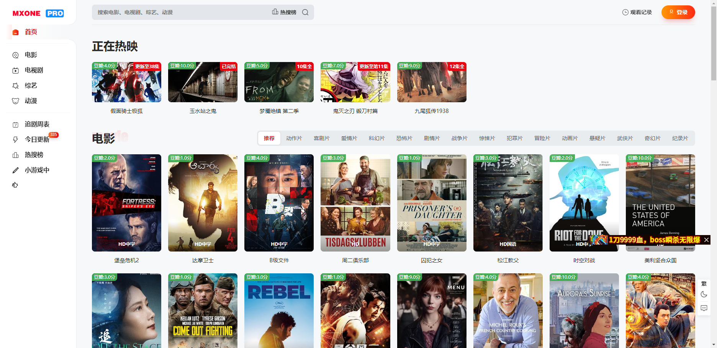This screenshot has height=348, width=717.
Task: Open the 松江教父 movie poster
Action: click(x=508, y=203)
